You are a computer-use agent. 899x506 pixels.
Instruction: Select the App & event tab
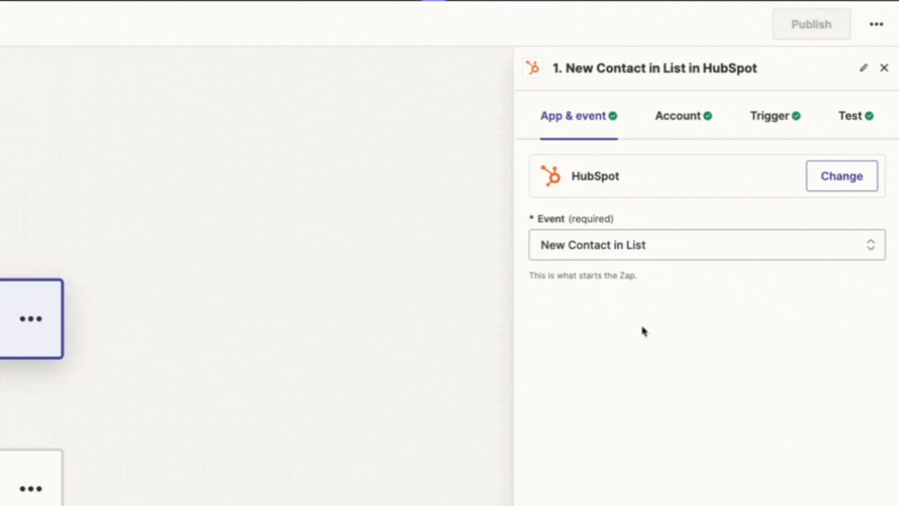[x=579, y=116]
